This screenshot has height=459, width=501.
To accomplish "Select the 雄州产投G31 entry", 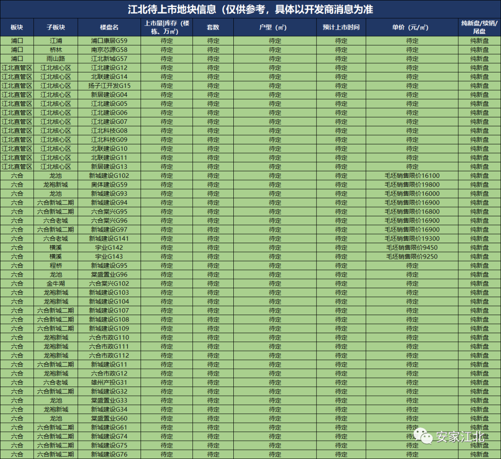I will click(x=110, y=382).
